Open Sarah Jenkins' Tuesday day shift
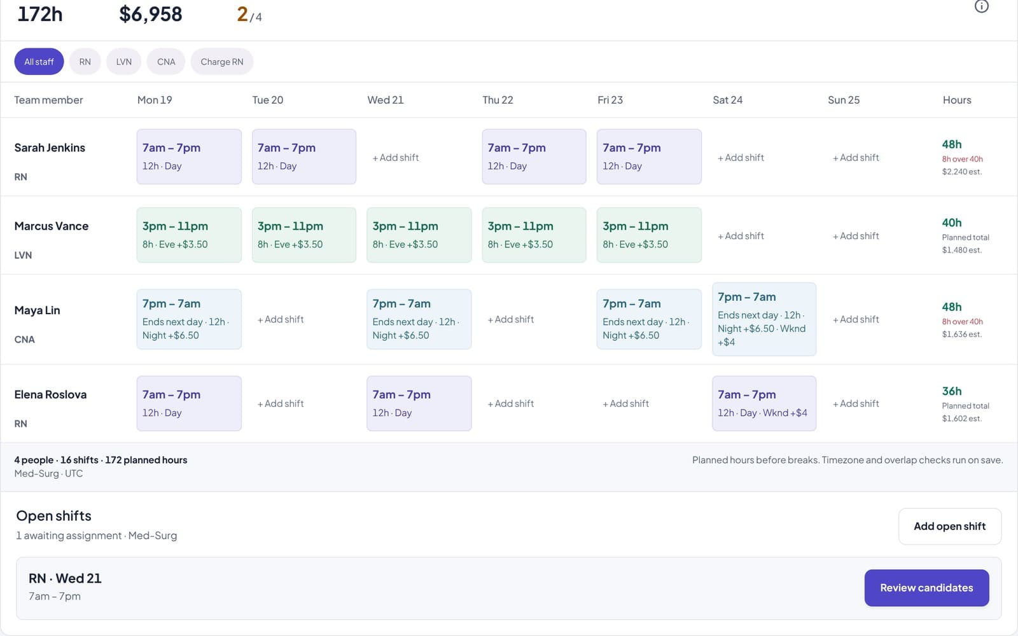 (304, 156)
